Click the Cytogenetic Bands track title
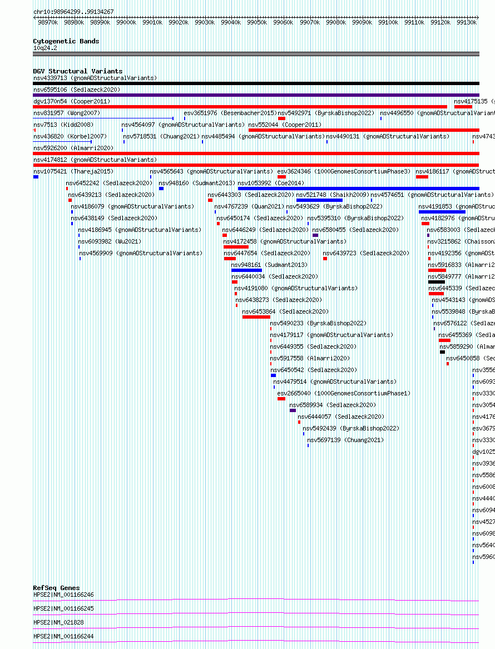This screenshot has height=649, width=495. pyautogui.click(x=66, y=41)
